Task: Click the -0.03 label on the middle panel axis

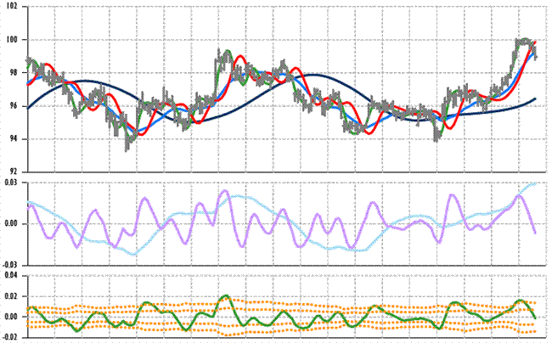Action: [x=8, y=265]
